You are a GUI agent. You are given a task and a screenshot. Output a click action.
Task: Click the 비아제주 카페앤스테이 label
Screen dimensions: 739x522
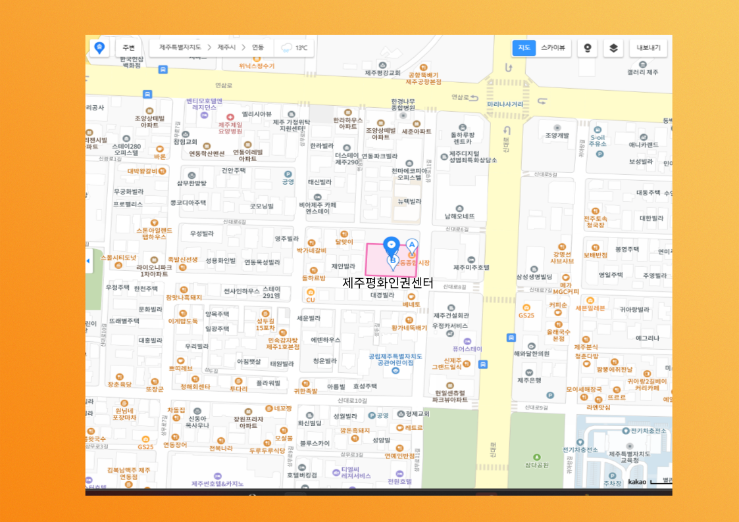(317, 208)
